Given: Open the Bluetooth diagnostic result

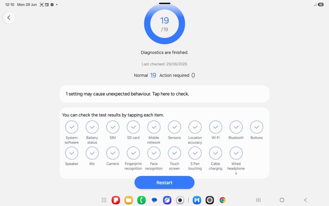Looking at the screenshot, I should (236, 127).
